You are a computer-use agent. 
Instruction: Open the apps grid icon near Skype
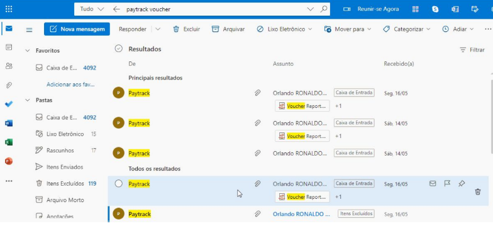click(415, 9)
